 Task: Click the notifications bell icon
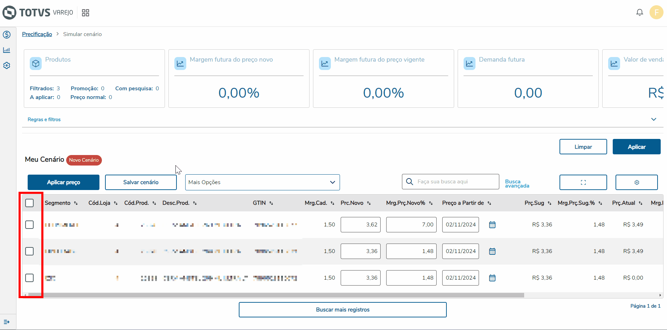[x=639, y=13]
